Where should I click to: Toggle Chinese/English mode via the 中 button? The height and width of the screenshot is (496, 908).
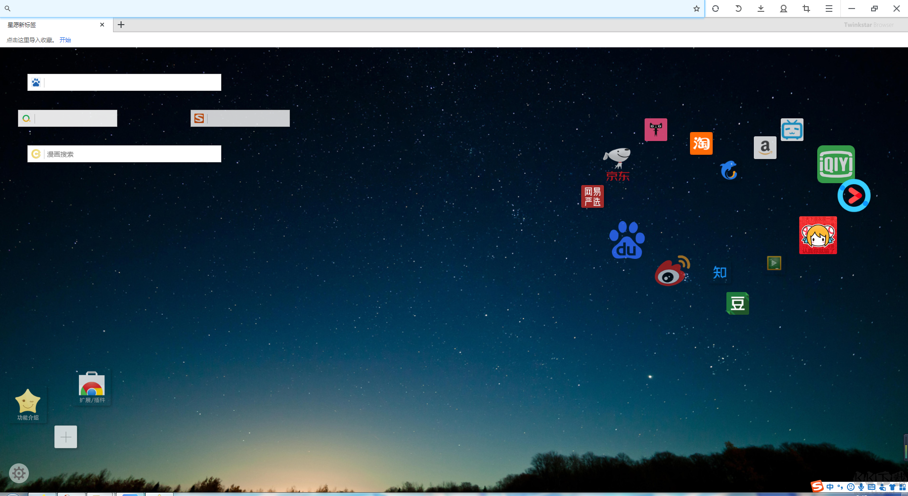pyautogui.click(x=830, y=487)
